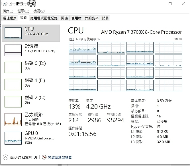Click the 已停用 virtualization value
The width and height of the screenshot is (190, 166).
pyautogui.click(x=162, y=121)
